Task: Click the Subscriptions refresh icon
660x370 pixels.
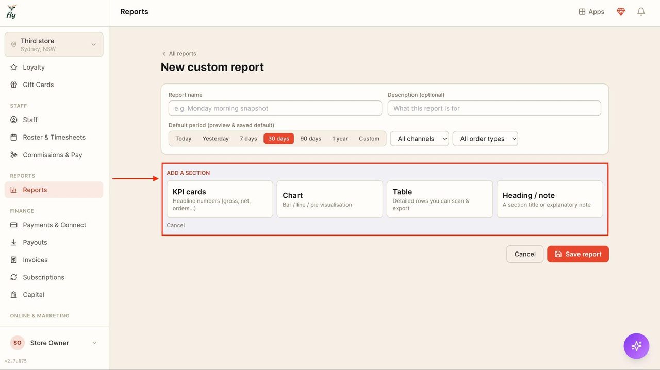Action: (14, 277)
